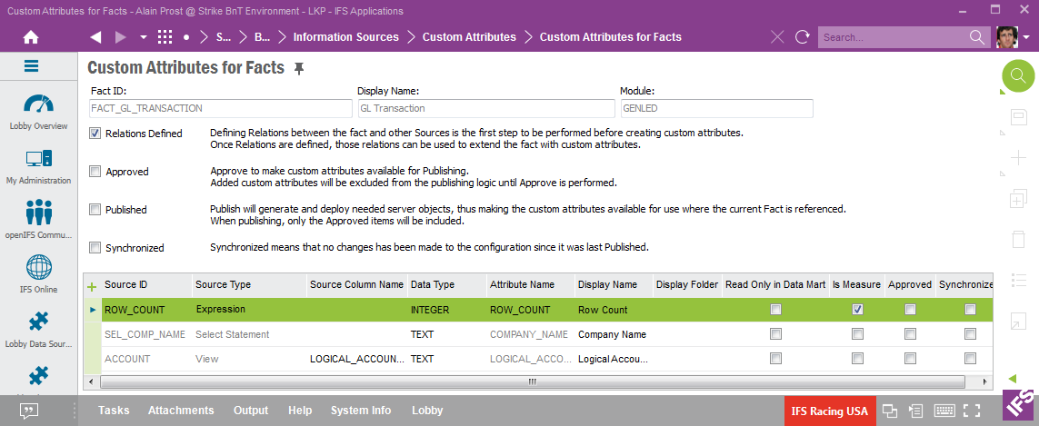Toggle the Synchronized status checkbox
The width and height of the screenshot is (1039, 426).
click(95, 248)
